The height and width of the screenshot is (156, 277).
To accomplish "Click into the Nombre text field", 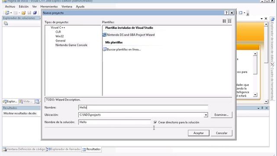I will tap(143, 107).
